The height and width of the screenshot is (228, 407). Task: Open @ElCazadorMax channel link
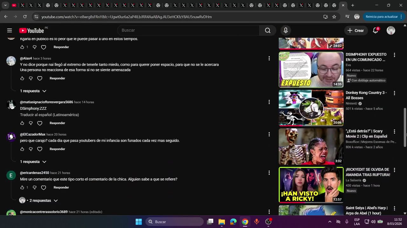pyautogui.click(x=33, y=134)
